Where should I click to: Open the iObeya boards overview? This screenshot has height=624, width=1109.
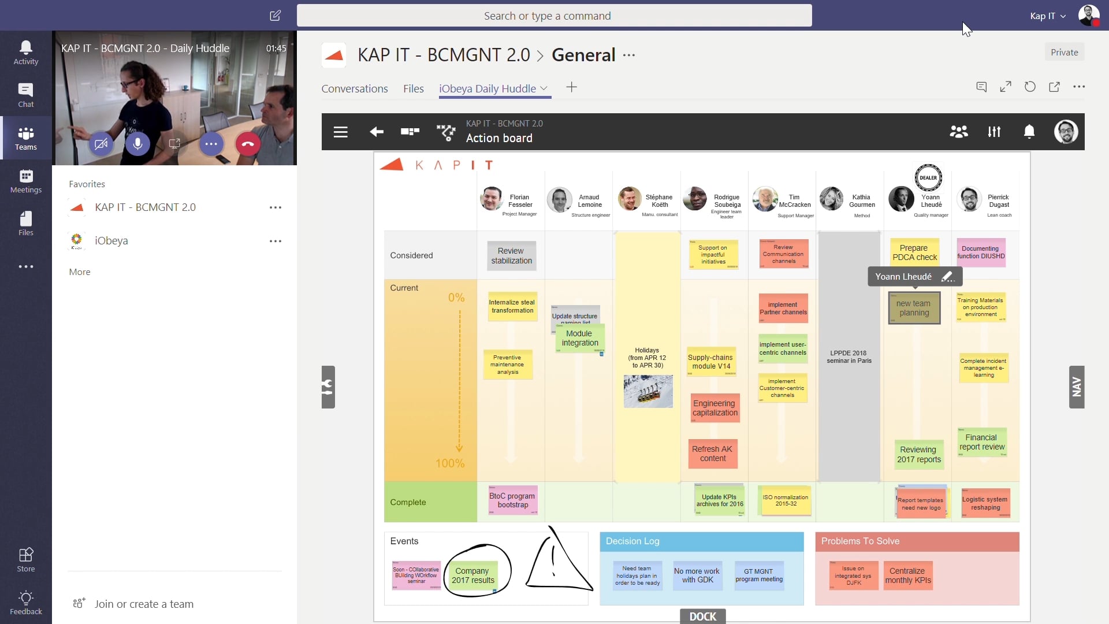point(410,132)
